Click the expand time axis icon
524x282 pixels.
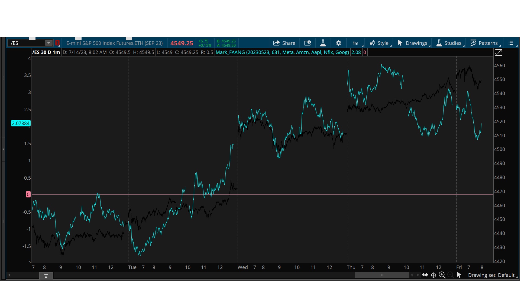[425, 275]
